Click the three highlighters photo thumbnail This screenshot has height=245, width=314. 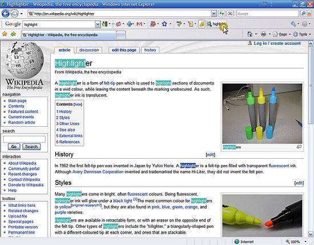(262, 114)
